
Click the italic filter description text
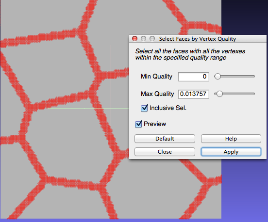pos(190,54)
